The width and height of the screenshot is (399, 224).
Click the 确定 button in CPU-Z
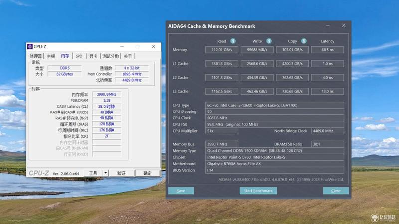click(x=147, y=173)
